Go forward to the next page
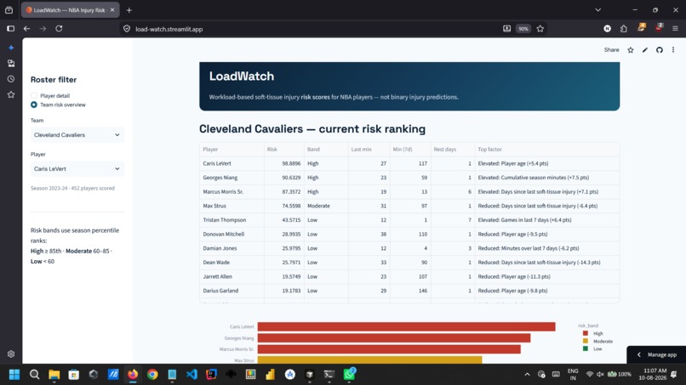Image resolution: width=686 pixels, height=385 pixels. coord(43,29)
